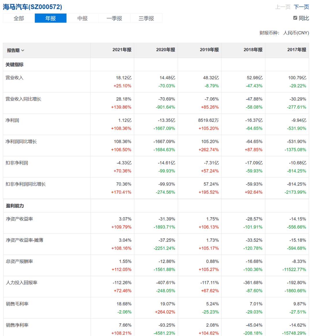Expand the 报告期 dropdown arrow
This screenshot has height=336, width=312.
23,51
